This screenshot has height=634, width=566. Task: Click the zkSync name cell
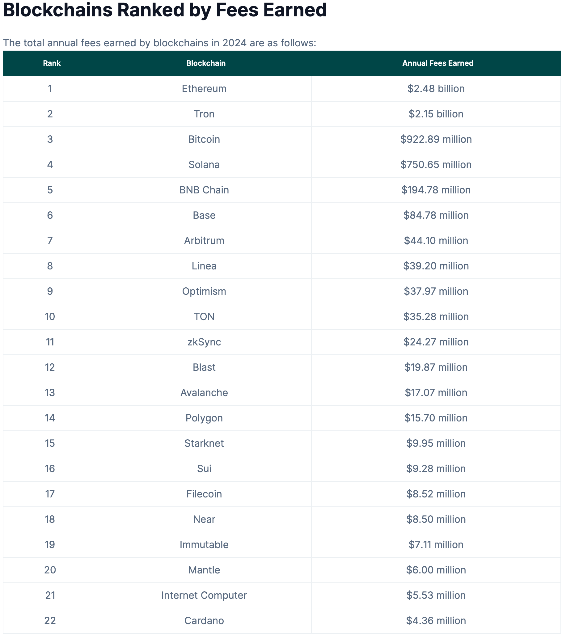tap(204, 342)
